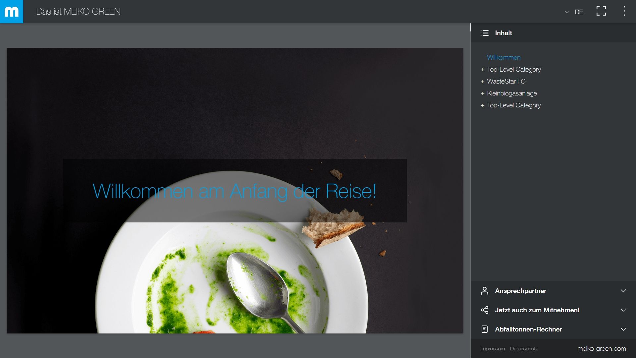This screenshot has width=636, height=358.
Task: Expand the WasteStar FC tree item
Action: [x=482, y=82]
